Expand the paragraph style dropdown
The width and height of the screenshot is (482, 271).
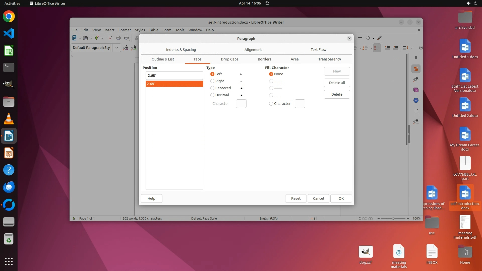coord(116,48)
